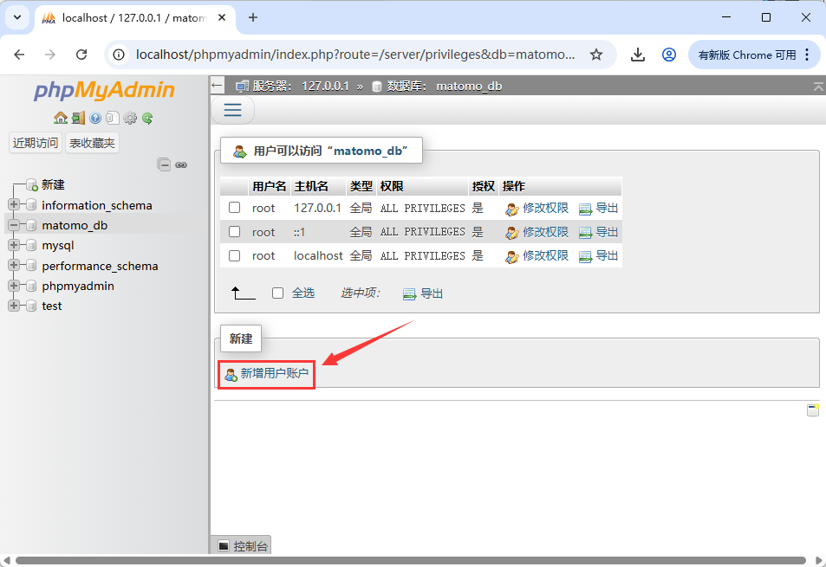Image resolution: width=826 pixels, height=567 pixels.
Task: Collapse the matomo_db database node
Action: click(x=14, y=225)
